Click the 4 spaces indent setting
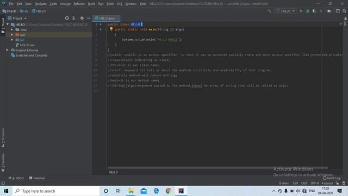 pyautogui.click(x=327, y=183)
